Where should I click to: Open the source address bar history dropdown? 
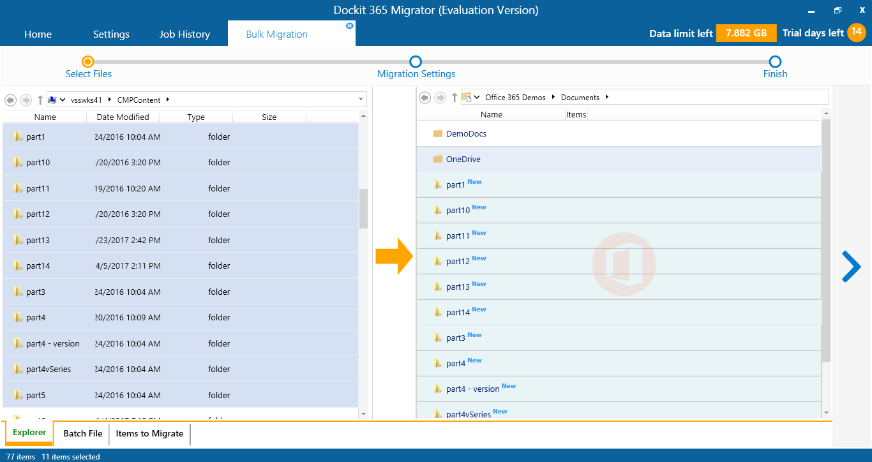(361, 100)
